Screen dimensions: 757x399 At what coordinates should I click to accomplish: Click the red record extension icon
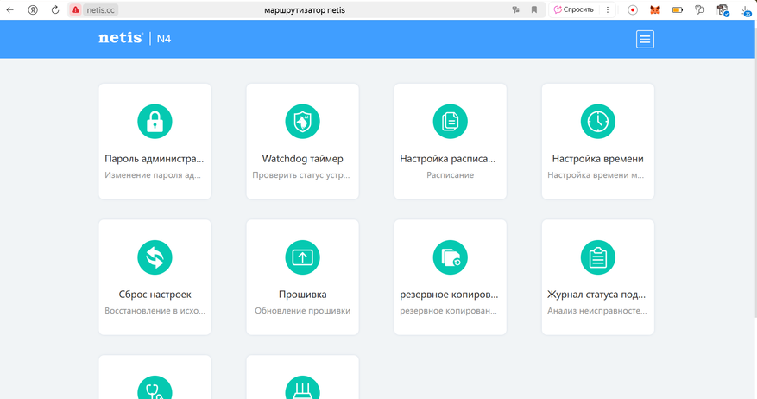pyautogui.click(x=633, y=9)
